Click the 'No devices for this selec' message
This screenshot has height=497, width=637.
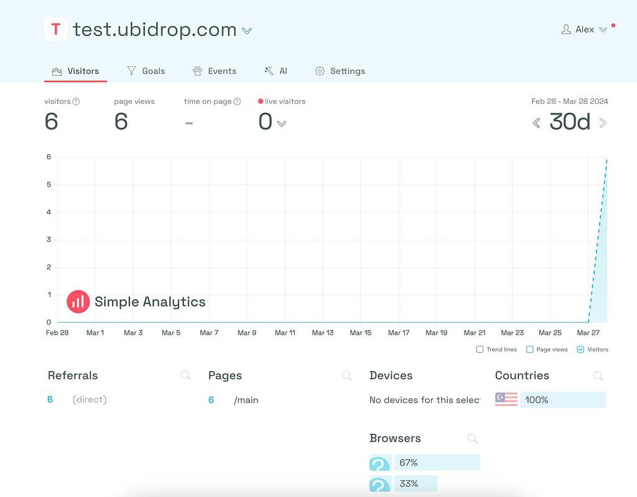[x=424, y=401]
